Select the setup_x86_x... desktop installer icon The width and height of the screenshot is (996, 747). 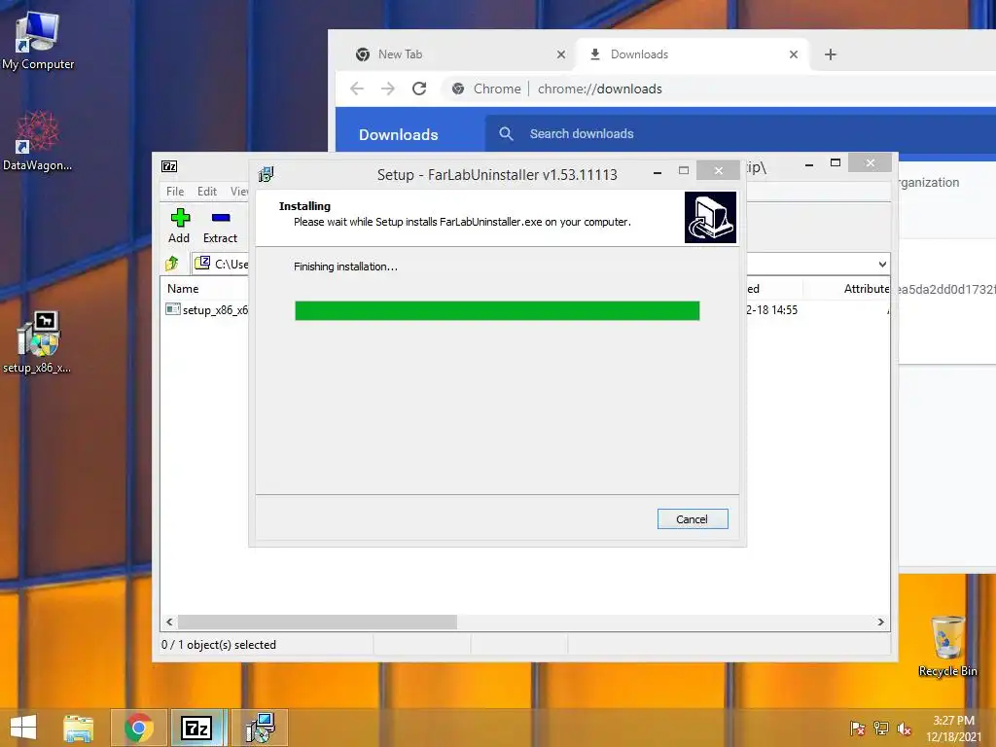click(x=38, y=341)
